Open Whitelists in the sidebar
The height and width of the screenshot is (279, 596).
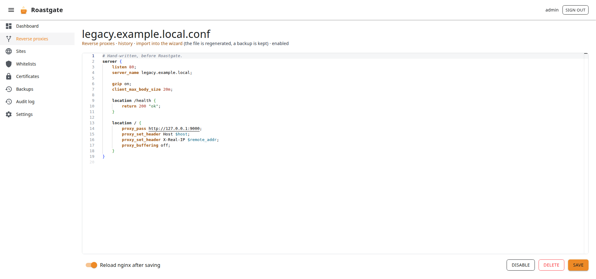click(37, 64)
